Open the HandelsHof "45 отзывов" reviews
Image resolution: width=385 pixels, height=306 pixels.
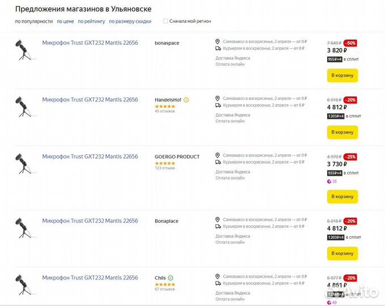pos(165,111)
